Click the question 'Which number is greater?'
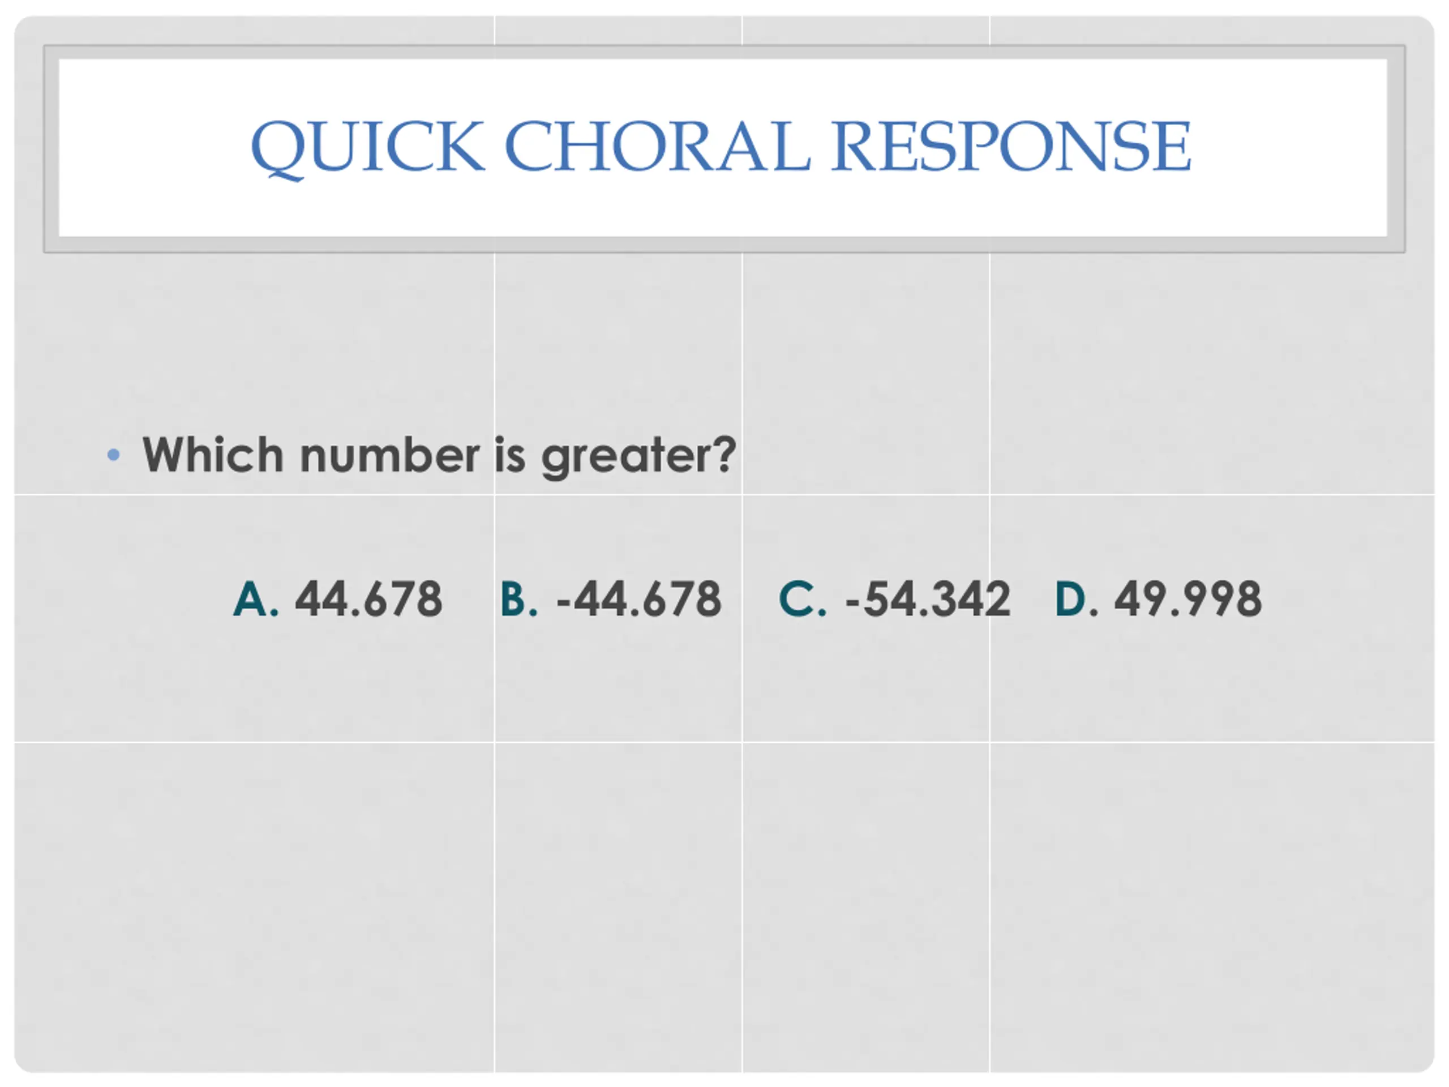This screenshot has height=1087, width=1449. coord(439,455)
